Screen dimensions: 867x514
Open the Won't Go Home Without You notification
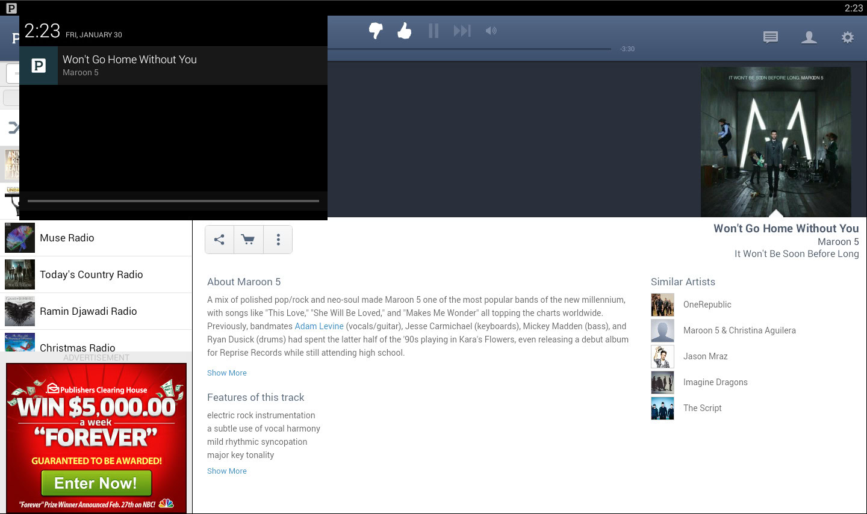click(173, 66)
